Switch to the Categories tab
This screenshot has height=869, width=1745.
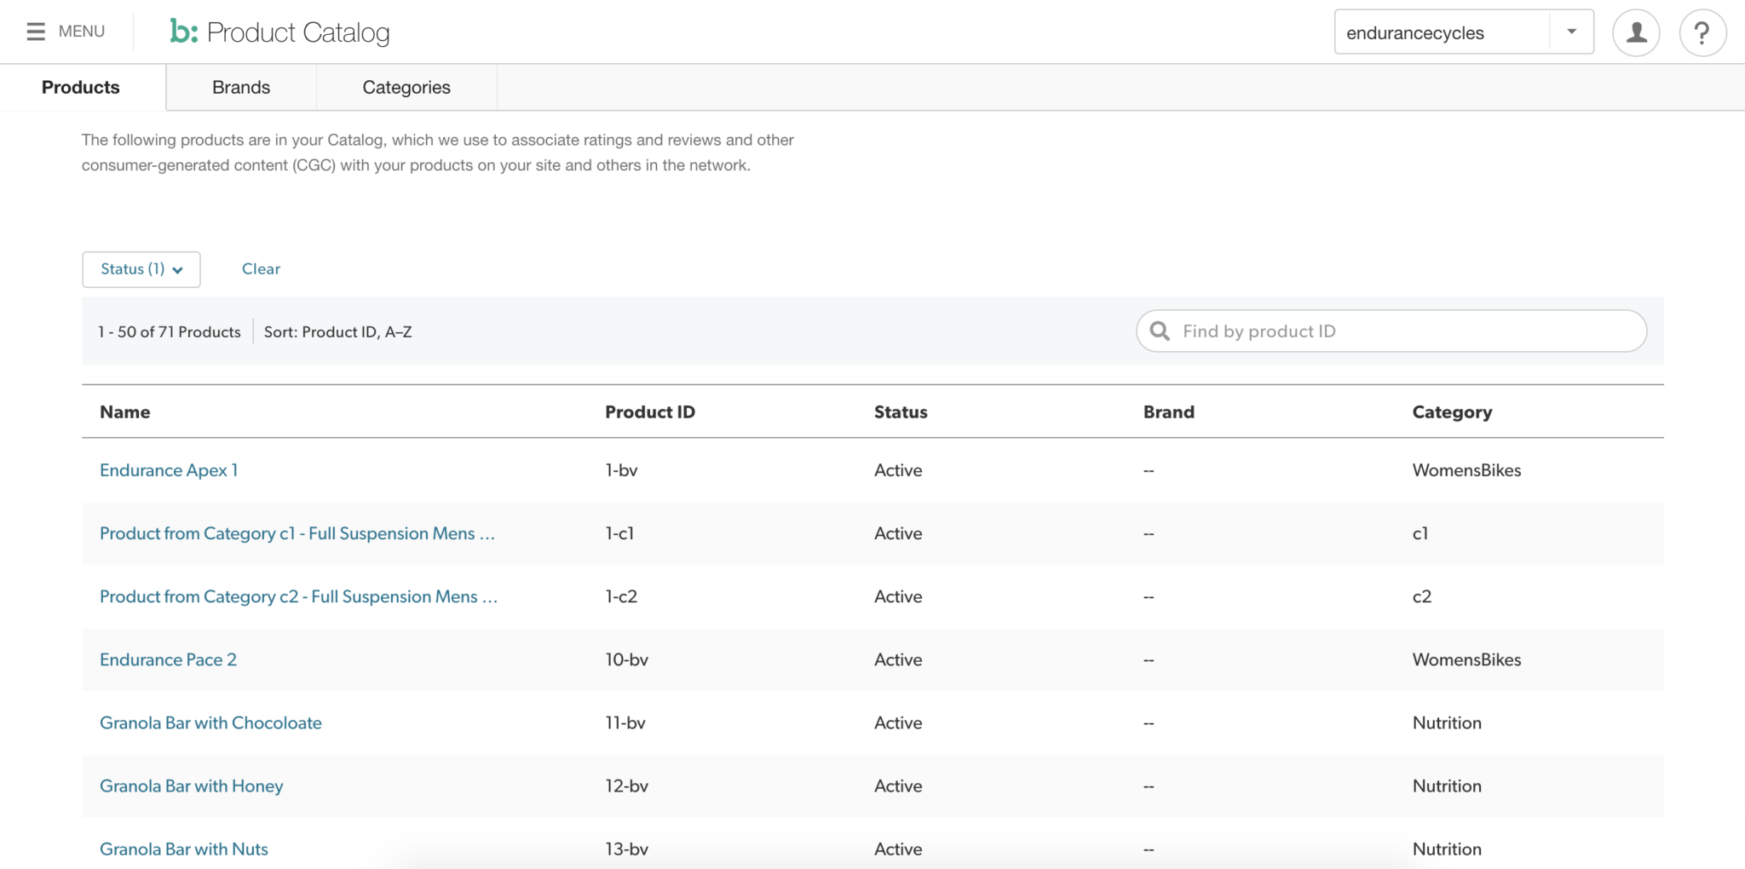pyautogui.click(x=406, y=88)
